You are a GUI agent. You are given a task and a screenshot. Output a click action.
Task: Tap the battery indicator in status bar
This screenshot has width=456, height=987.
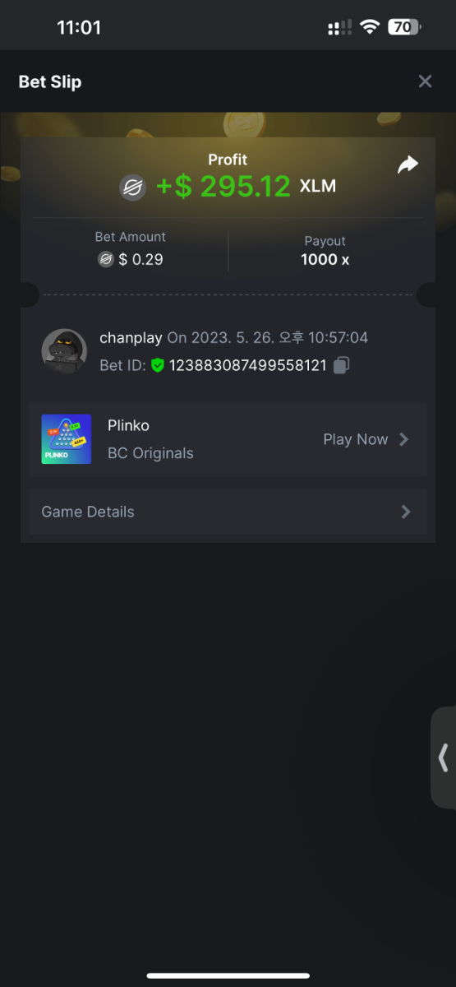pos(404,27)
